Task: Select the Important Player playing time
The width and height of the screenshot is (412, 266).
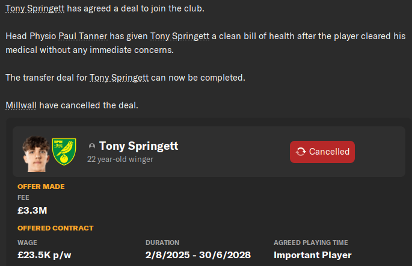Action: (x=312, y=255)
